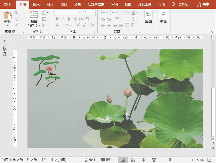Click the Increase Indent icon
This screenshot has width=216, height=163.
(109, 19)
